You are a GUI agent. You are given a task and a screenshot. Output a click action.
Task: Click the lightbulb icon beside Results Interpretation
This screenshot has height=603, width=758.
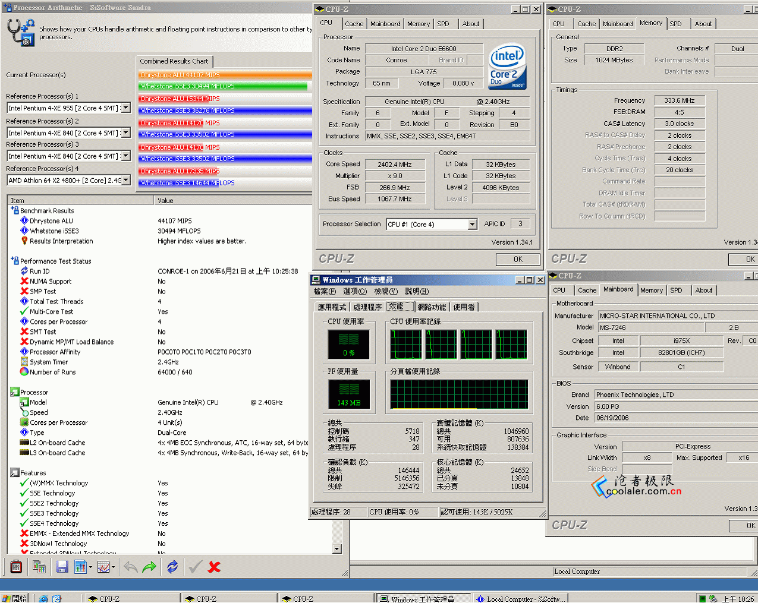point(24,241)
